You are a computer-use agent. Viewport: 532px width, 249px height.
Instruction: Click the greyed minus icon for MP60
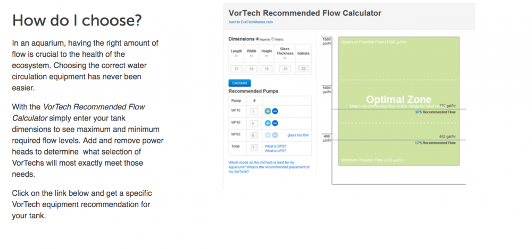275,135
